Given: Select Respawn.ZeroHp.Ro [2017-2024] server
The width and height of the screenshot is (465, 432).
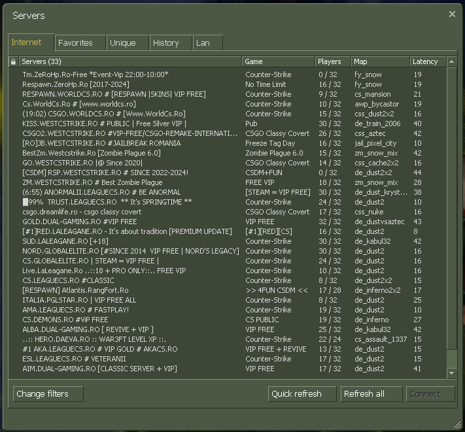Looking at the screenshot, I should [x=228, y=84].
